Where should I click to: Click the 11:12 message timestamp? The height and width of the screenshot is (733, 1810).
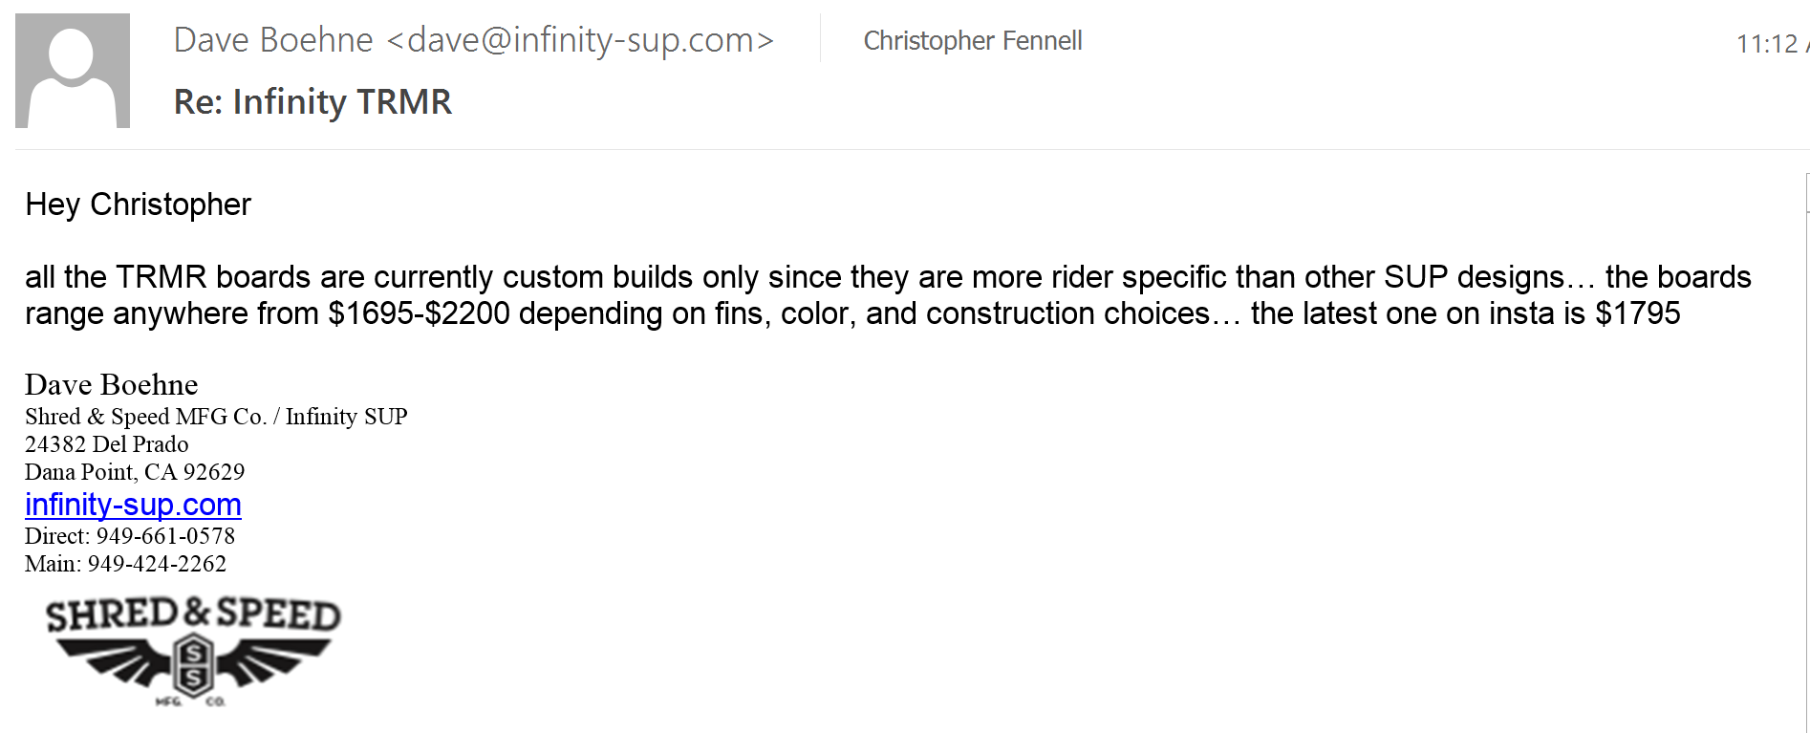point(1766,44)
